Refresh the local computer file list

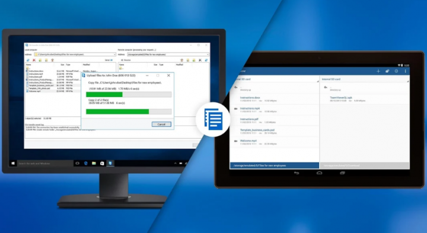point(28,60)
